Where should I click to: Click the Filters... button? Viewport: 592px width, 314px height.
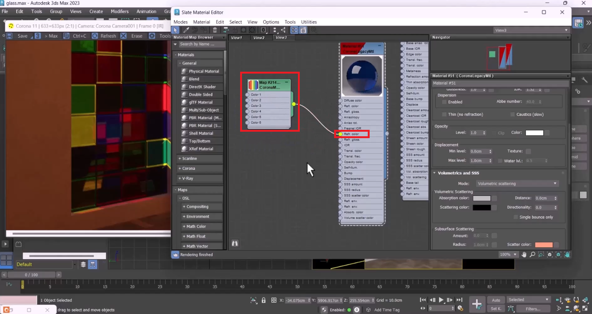click(533, 309)
